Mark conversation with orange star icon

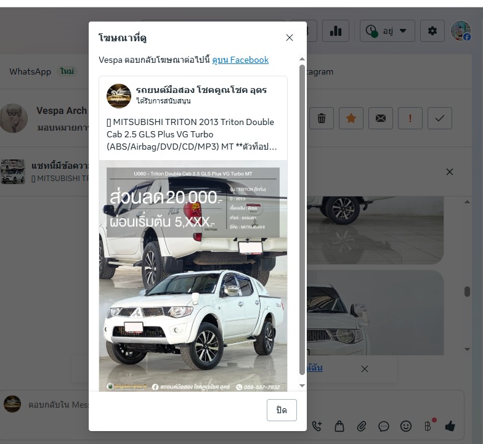point(351,118)
